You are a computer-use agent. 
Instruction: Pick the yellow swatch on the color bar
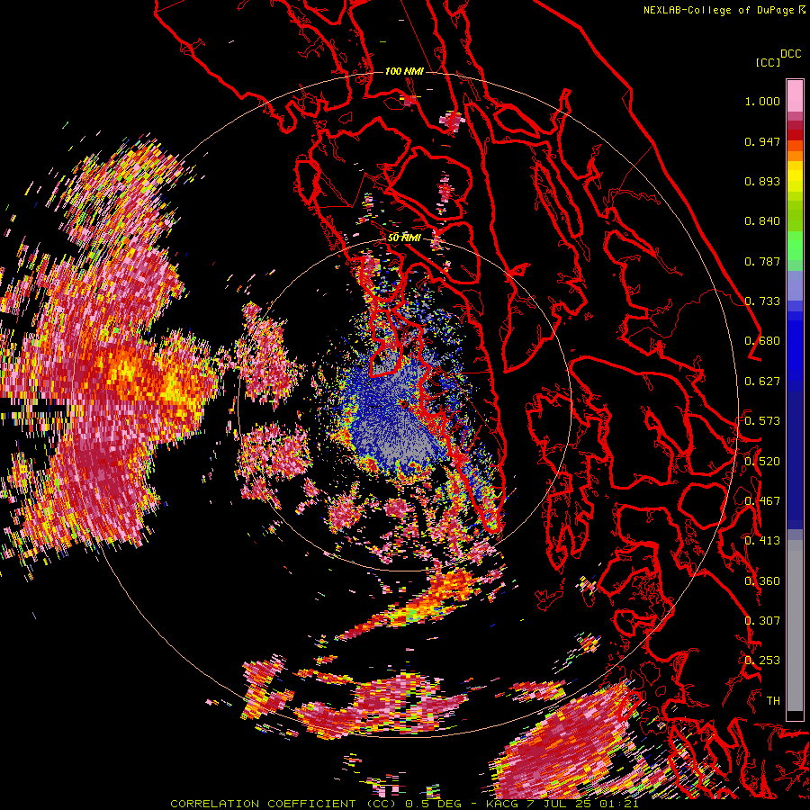click(x=795, y=177)
